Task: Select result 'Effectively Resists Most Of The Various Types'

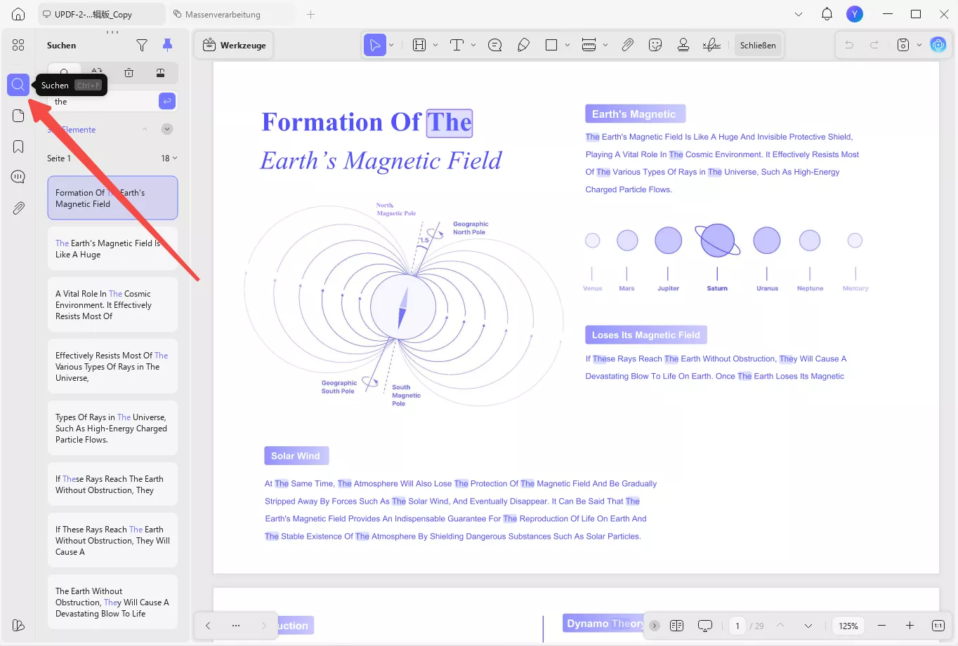Action: tap(112, 367)
